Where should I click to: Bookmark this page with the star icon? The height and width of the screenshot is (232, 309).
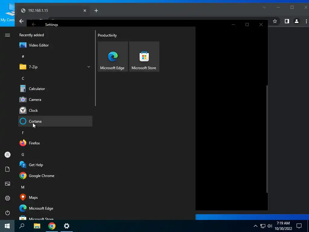(275, 21)
